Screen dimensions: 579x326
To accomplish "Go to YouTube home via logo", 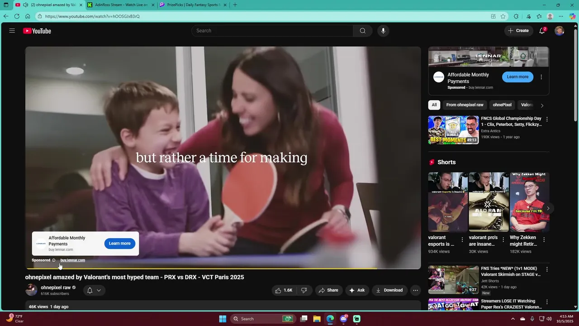I will 37,31.
